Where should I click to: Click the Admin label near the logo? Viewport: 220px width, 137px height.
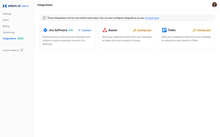(x=25, y=6)
